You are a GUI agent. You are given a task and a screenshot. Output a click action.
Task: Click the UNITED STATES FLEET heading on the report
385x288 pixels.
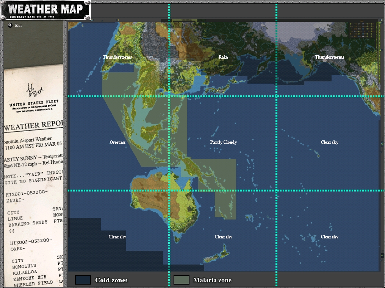point(34,103)
